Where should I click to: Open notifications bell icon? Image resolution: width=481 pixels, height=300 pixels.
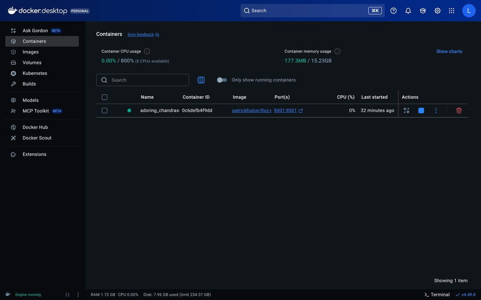point(408,11)
